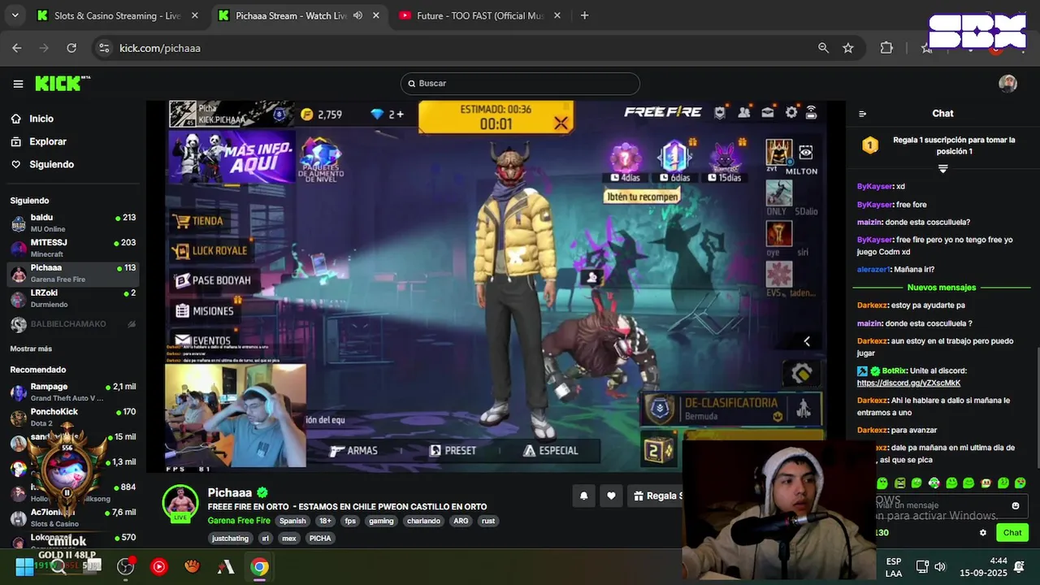The height and width of the screenshot is (585, 1040).
Task: Open the recommended Rampage channel
Action: [73, 392]
